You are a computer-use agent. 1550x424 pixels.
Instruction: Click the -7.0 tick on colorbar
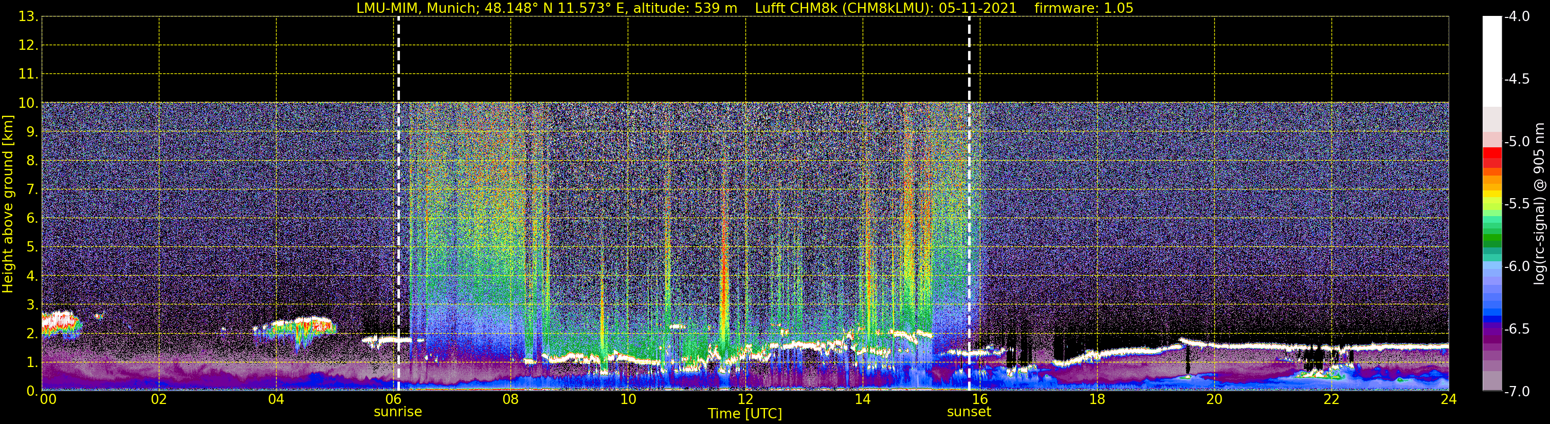1516,392
